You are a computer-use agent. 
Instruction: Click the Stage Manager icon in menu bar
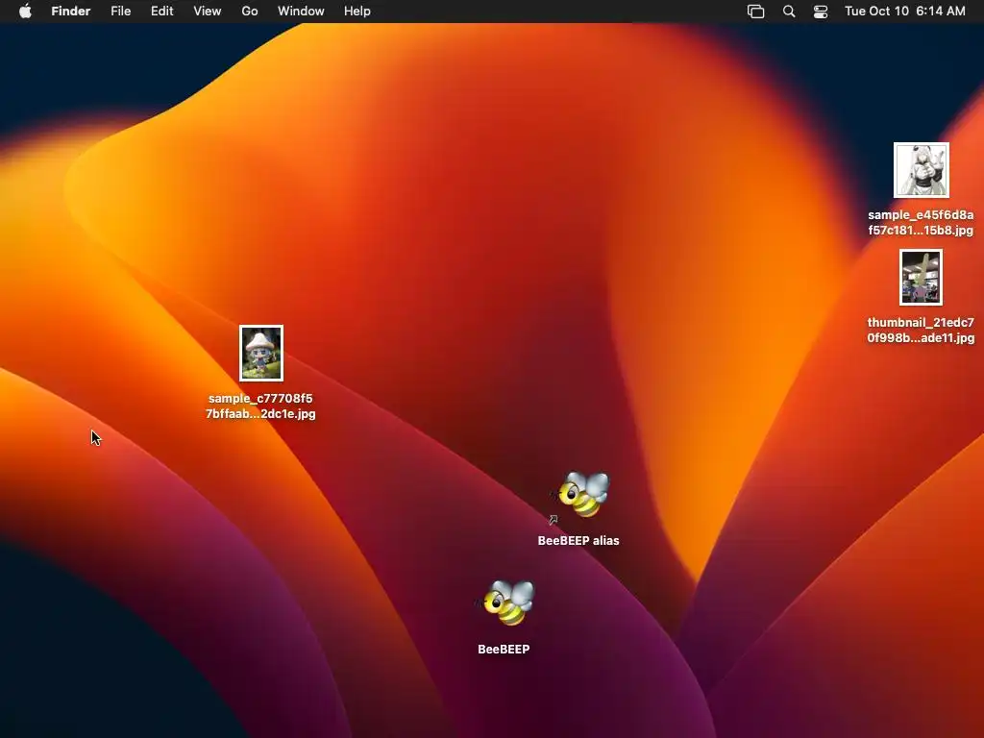(755, 12)
